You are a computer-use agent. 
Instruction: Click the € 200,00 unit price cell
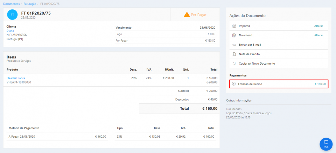coord(168,78)
